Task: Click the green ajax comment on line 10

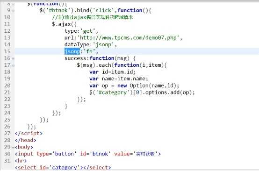Action: click(x=93, y=17)
